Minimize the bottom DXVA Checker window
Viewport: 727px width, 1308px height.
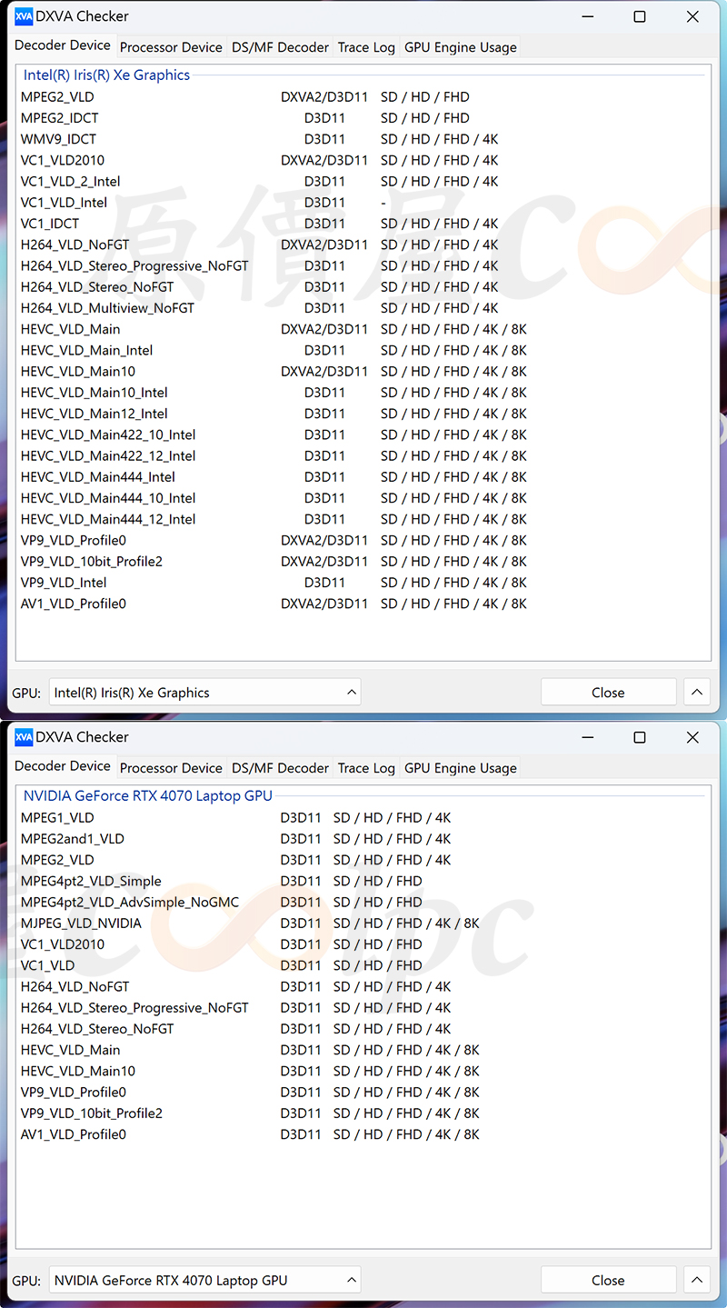586,737
